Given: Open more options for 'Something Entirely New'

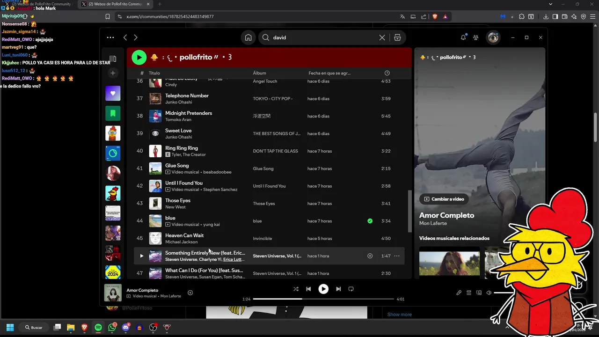Looking at the screenshot, I should point(397,256).
